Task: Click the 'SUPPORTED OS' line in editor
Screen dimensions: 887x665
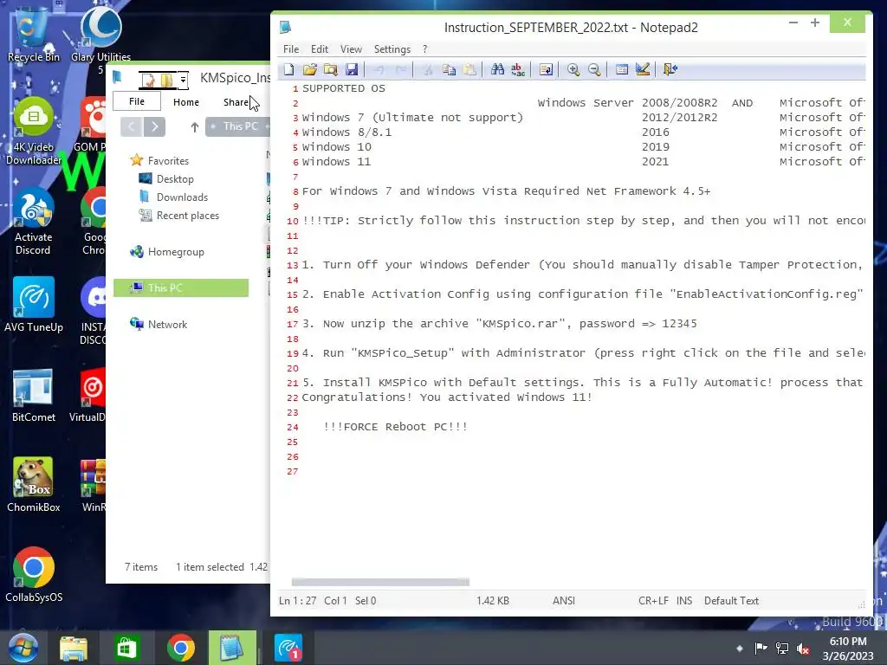Action: pyautogui.click(x=343, y=88)
